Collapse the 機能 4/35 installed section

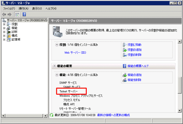[57, 75]
